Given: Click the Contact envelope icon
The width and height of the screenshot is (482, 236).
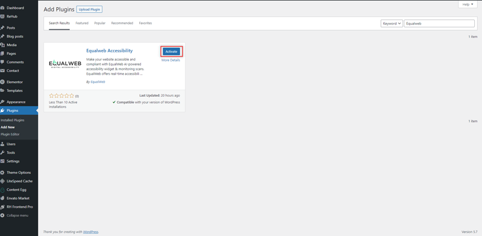Looking at the screenshot, I should 2,70.
